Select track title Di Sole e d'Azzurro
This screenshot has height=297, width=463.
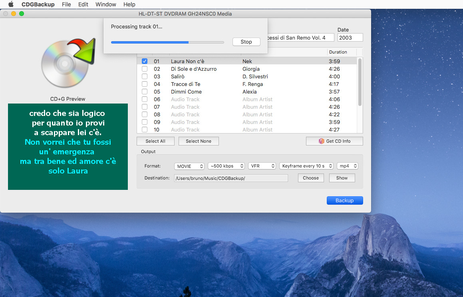pos(194,69)
